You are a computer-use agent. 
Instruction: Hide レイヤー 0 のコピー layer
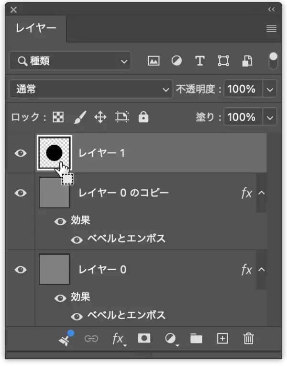[x=21, y=193]
